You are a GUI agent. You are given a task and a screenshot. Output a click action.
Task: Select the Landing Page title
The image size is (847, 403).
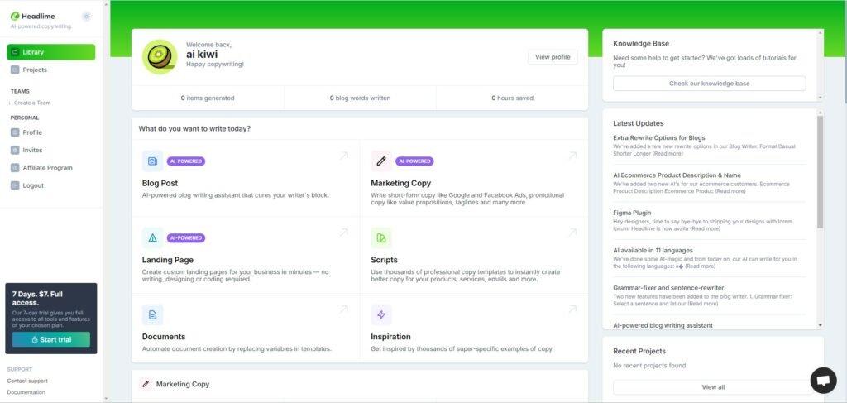point(167,260)
